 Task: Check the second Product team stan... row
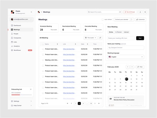[x=43, y=54]
